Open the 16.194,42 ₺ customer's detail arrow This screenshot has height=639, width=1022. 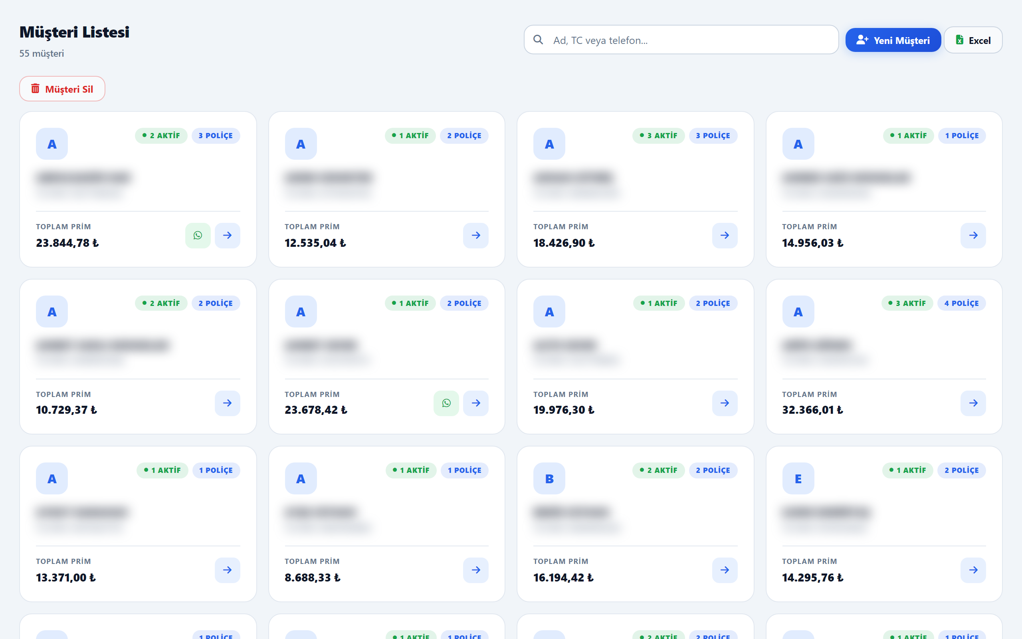725,570
